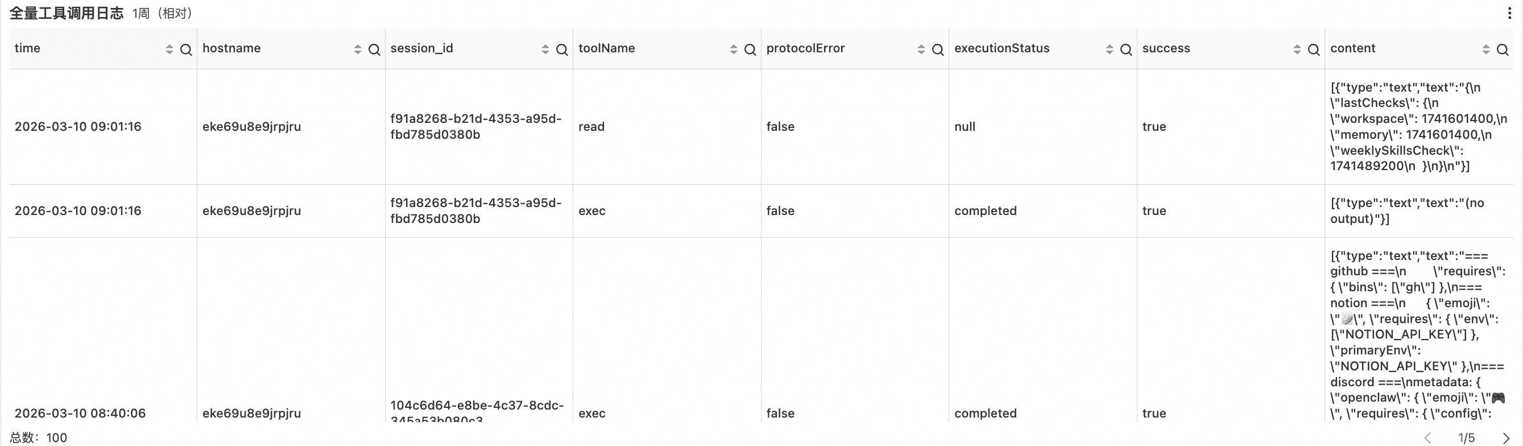Toggle sort on toolName column

734,49
